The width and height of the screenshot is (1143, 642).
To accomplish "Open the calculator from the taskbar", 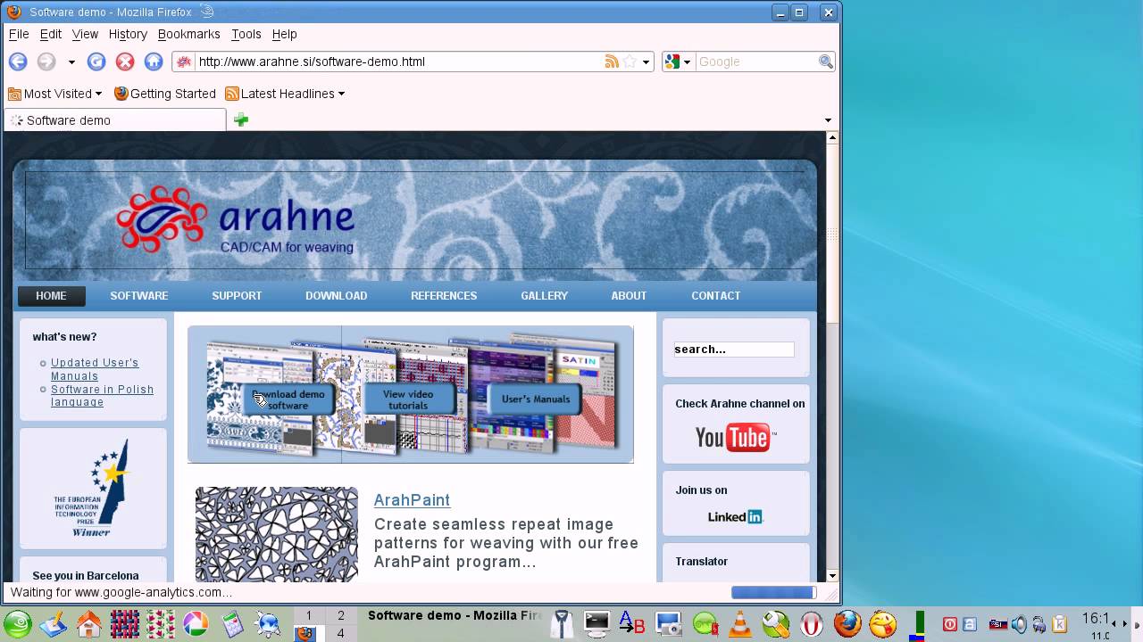I will [232, 624].
